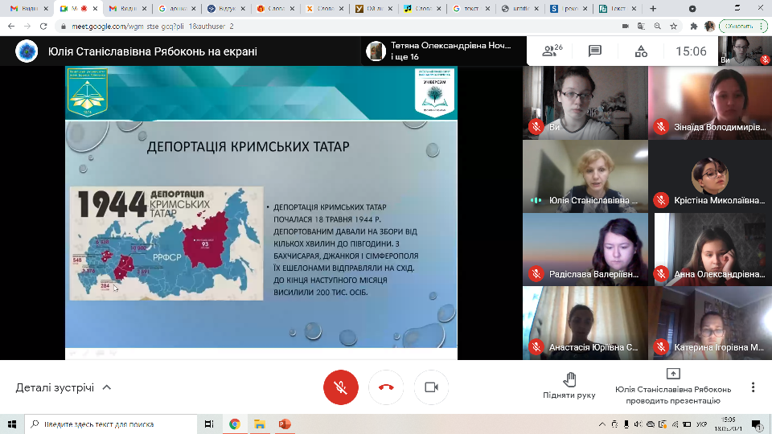This screenshot has width=772, height=434.
Task: Switch keyboard language УКР
Action: pos(702,424)
